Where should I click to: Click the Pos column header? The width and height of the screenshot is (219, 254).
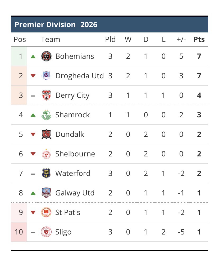click(20, 40)
